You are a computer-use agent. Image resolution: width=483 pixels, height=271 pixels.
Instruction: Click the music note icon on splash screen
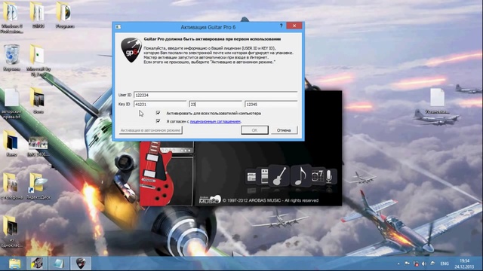tap(300, 175)
